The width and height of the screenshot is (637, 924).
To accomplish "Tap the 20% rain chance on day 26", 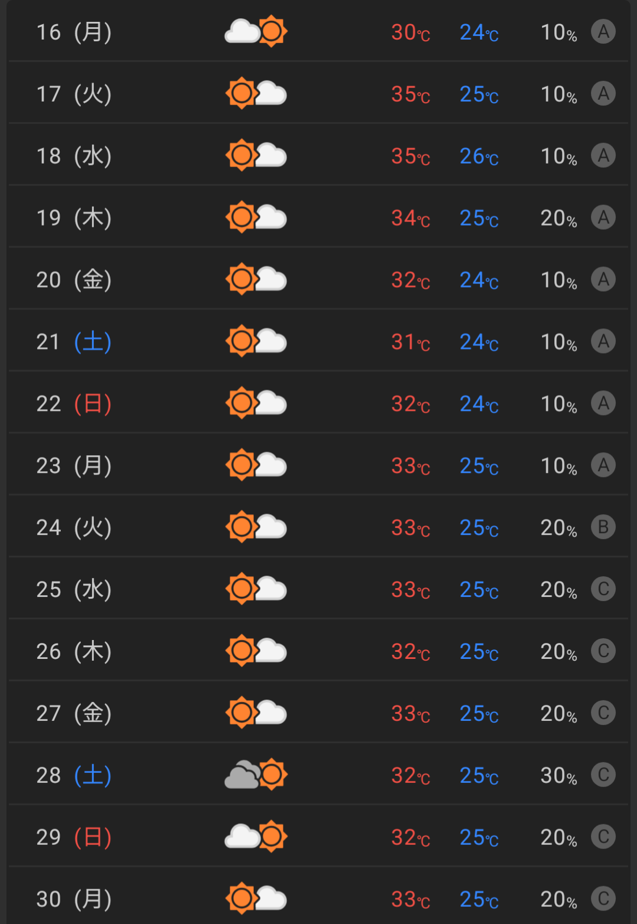I will pos(558,652).
